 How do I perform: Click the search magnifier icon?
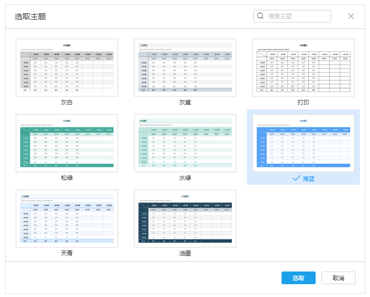(260, 16)
